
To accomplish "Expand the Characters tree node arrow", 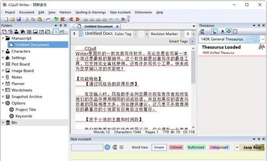I will pos(3,51).
